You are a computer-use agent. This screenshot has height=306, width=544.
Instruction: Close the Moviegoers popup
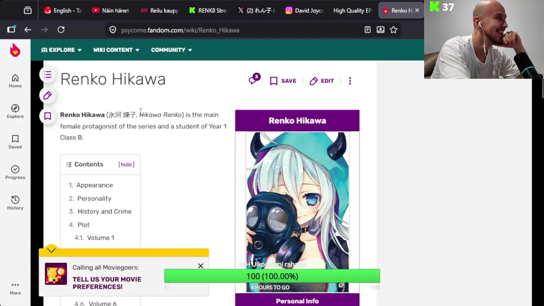coord(201,266)
